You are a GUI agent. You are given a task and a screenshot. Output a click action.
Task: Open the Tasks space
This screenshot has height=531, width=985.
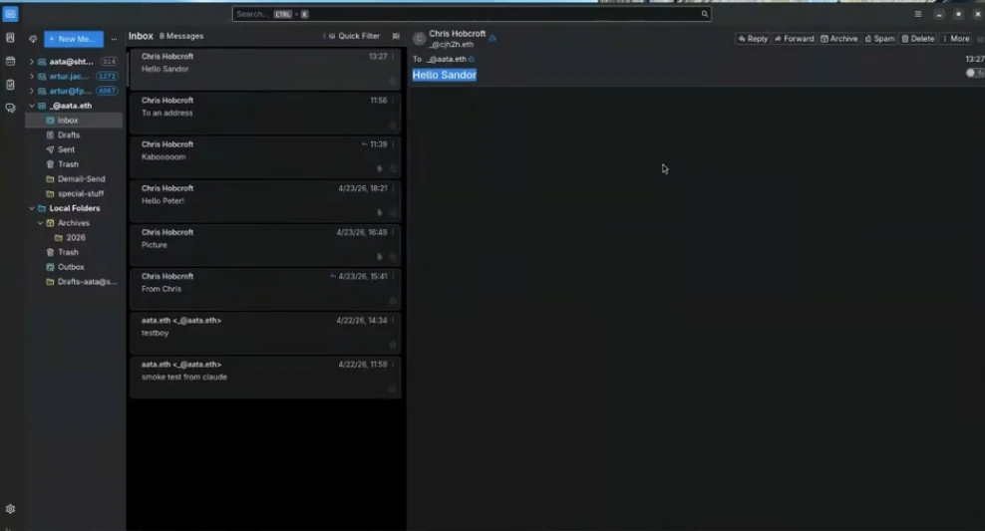point(10,85)
